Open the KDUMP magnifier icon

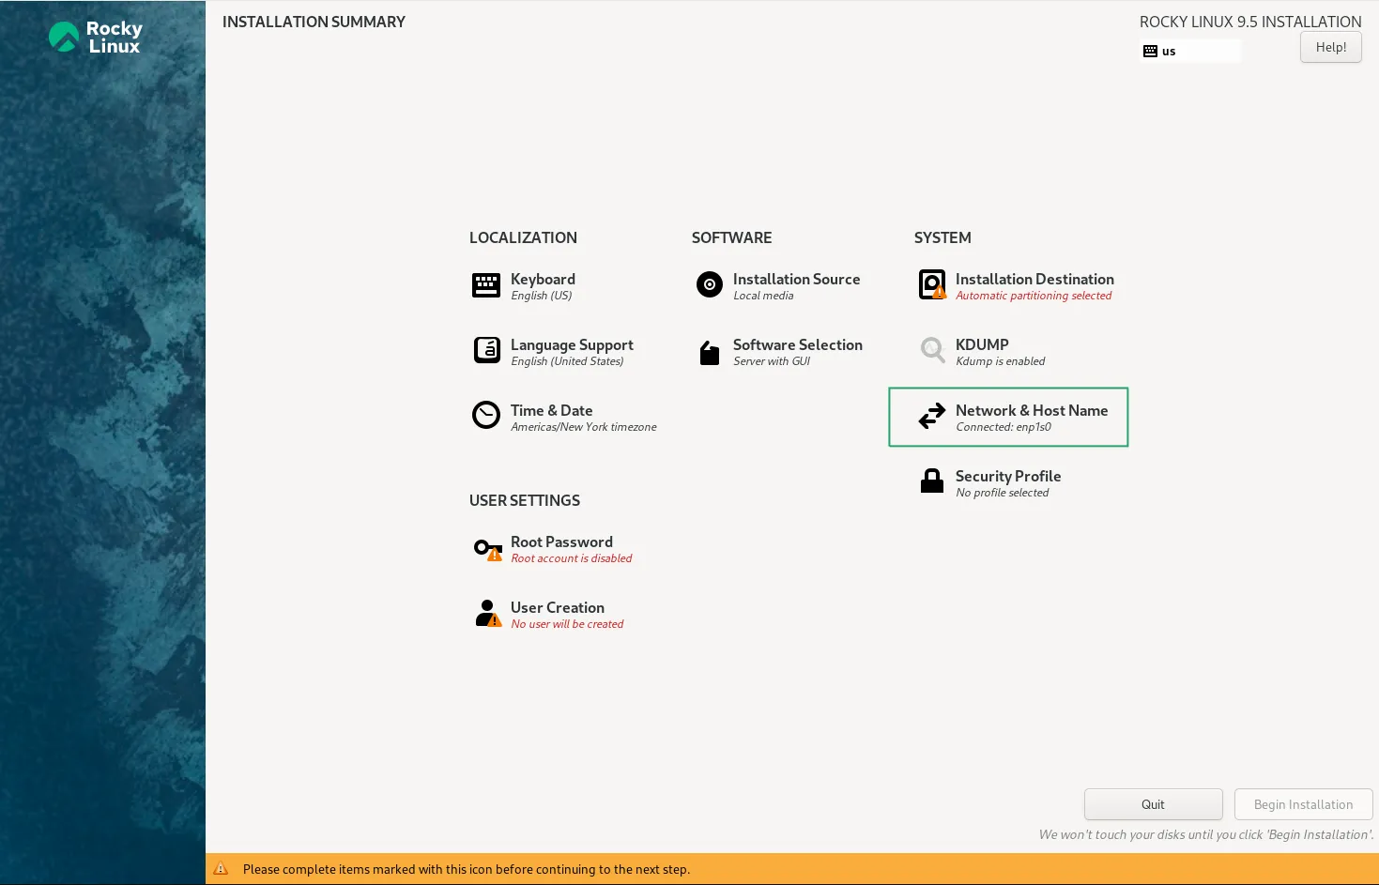pyautogui.click(x=932, y=350)
